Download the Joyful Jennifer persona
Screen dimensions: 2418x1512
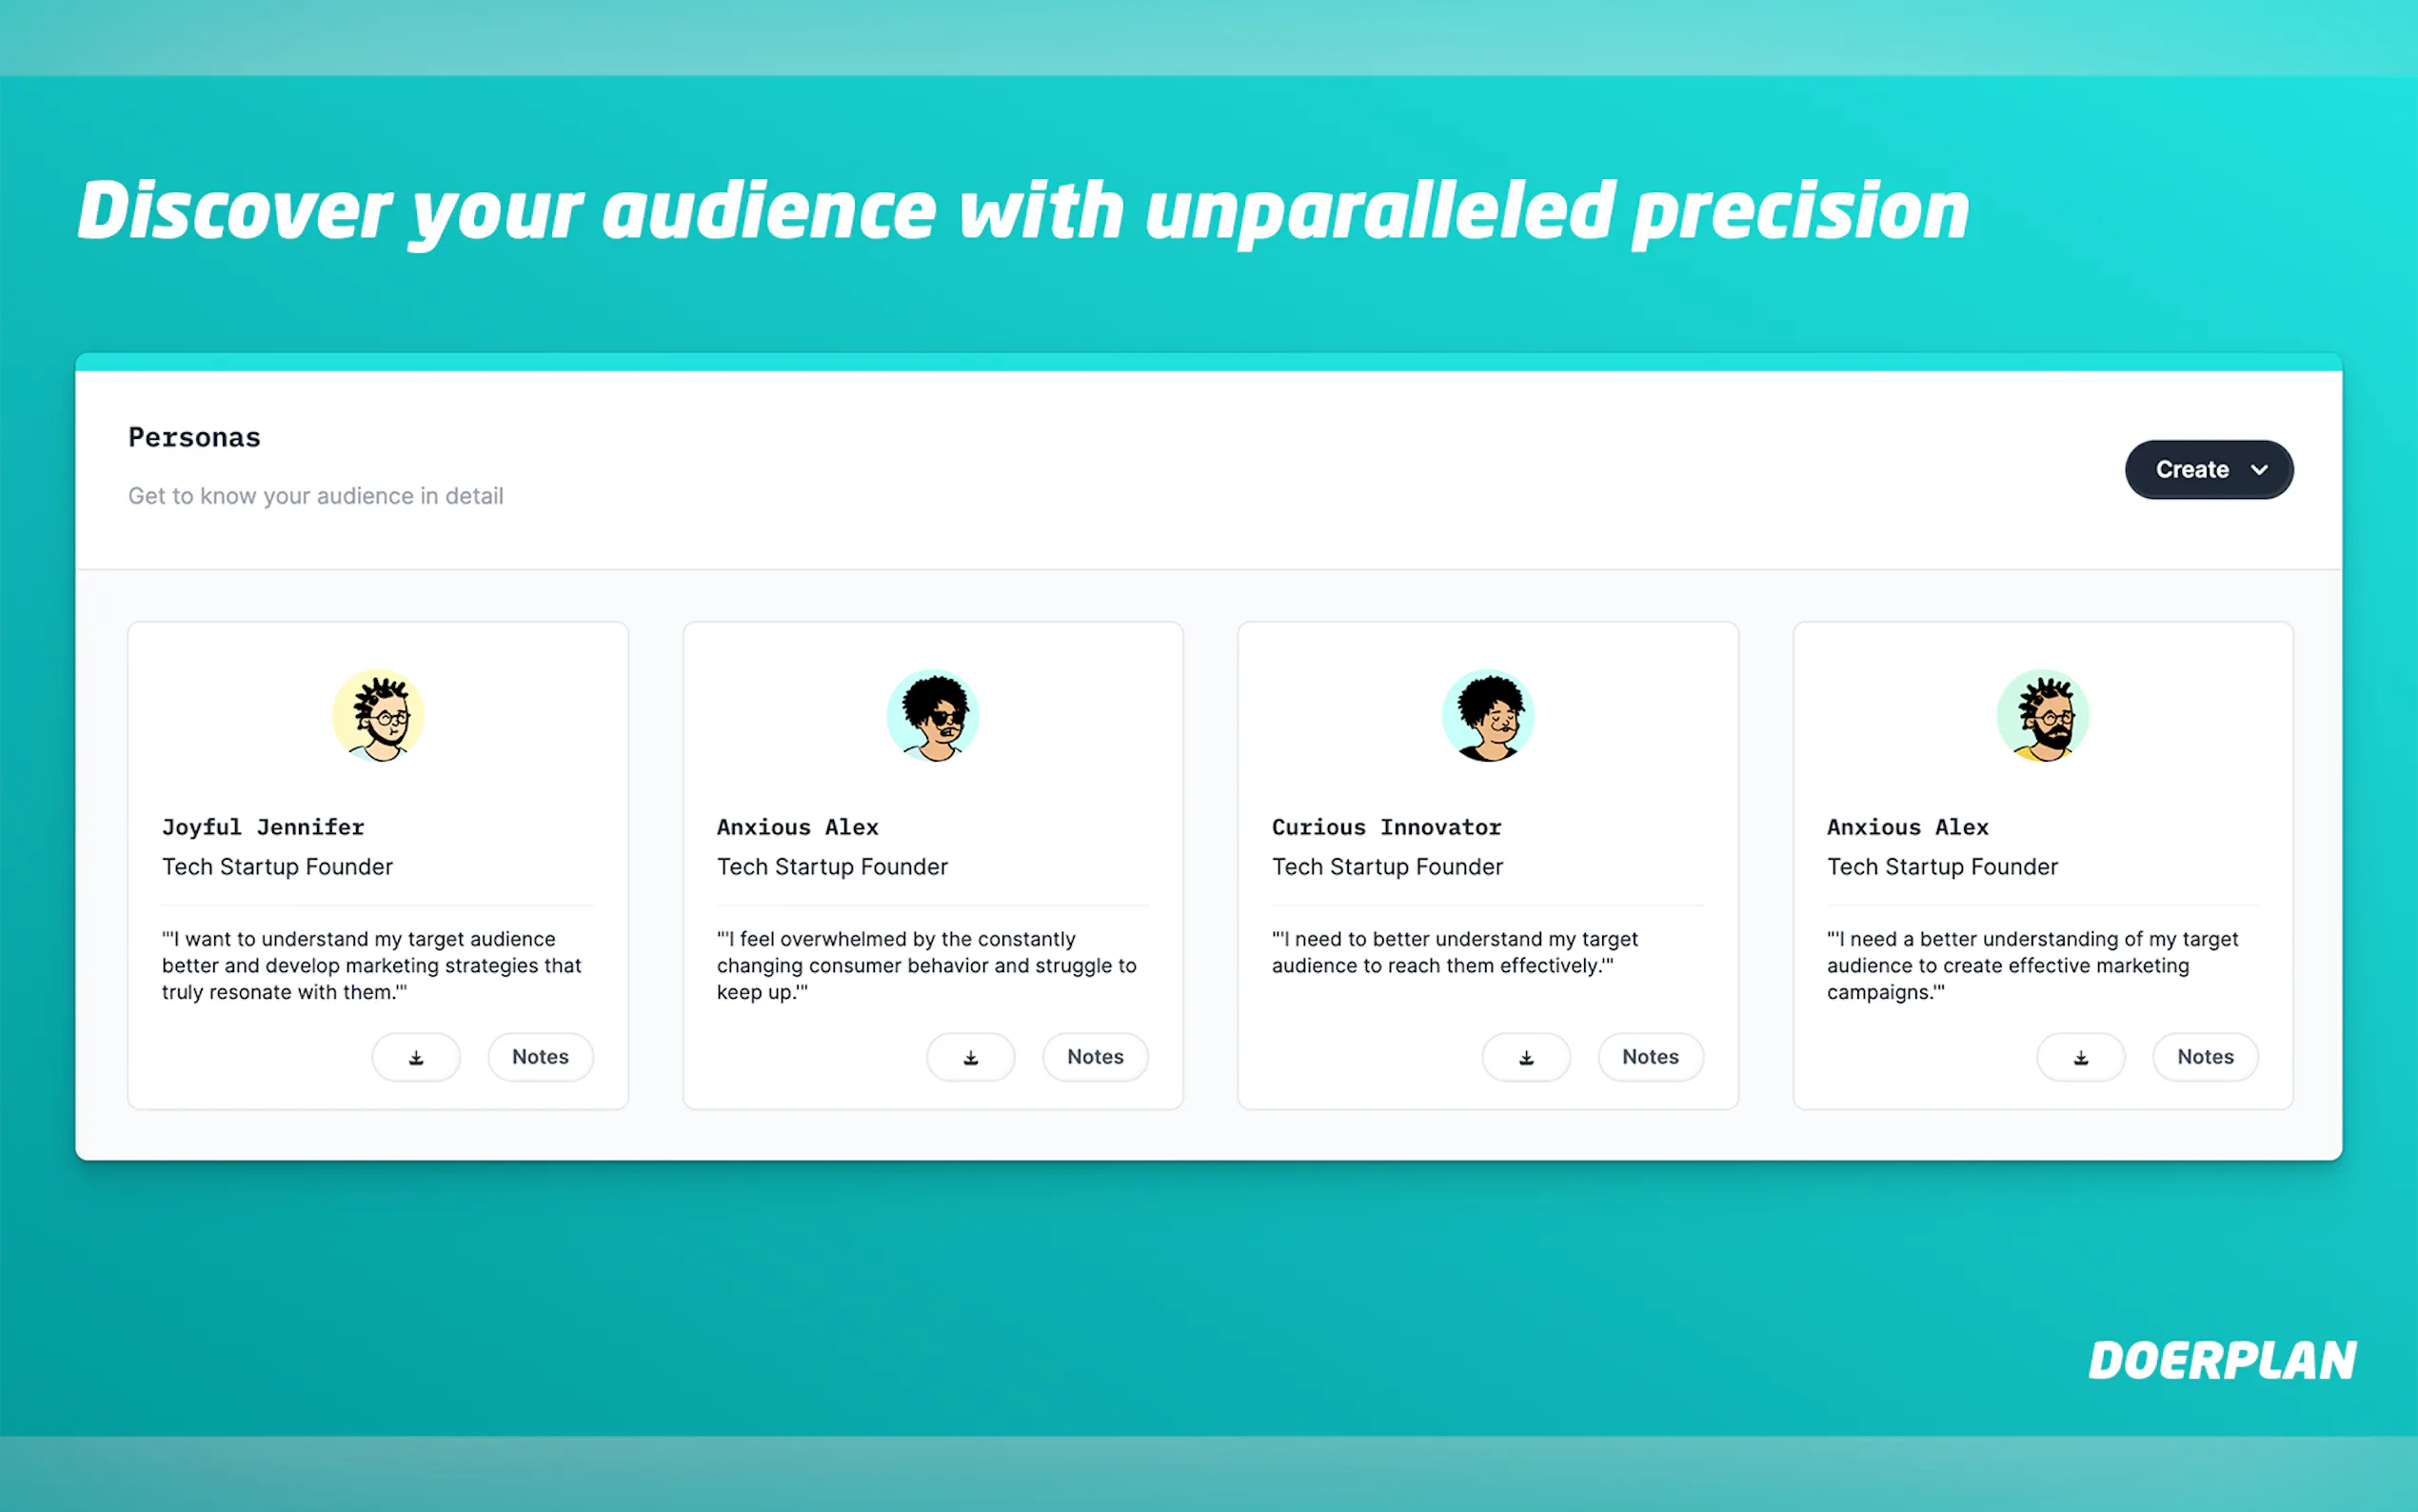coord(416,1057)
